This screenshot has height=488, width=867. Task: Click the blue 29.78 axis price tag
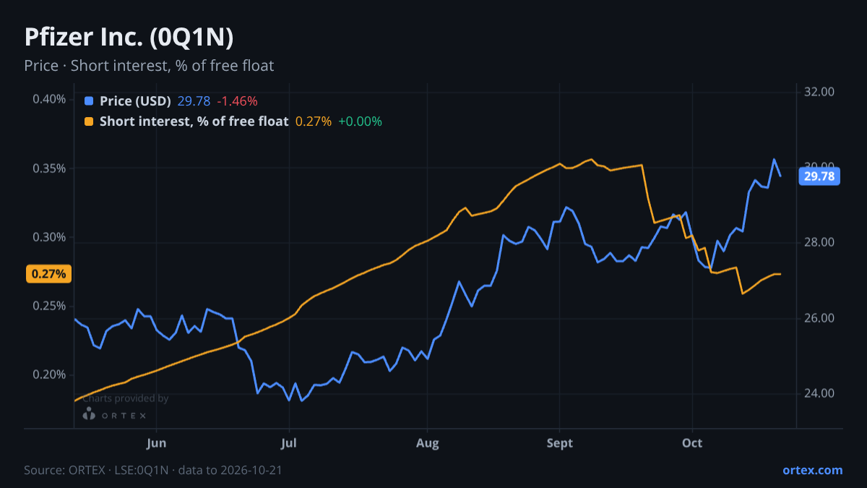tap(819, 176)
